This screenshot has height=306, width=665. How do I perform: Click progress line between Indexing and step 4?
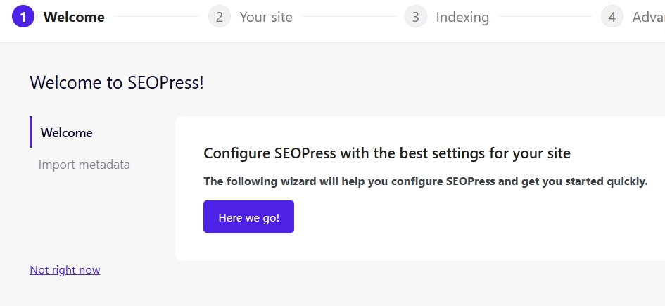(x=545, y=17)
